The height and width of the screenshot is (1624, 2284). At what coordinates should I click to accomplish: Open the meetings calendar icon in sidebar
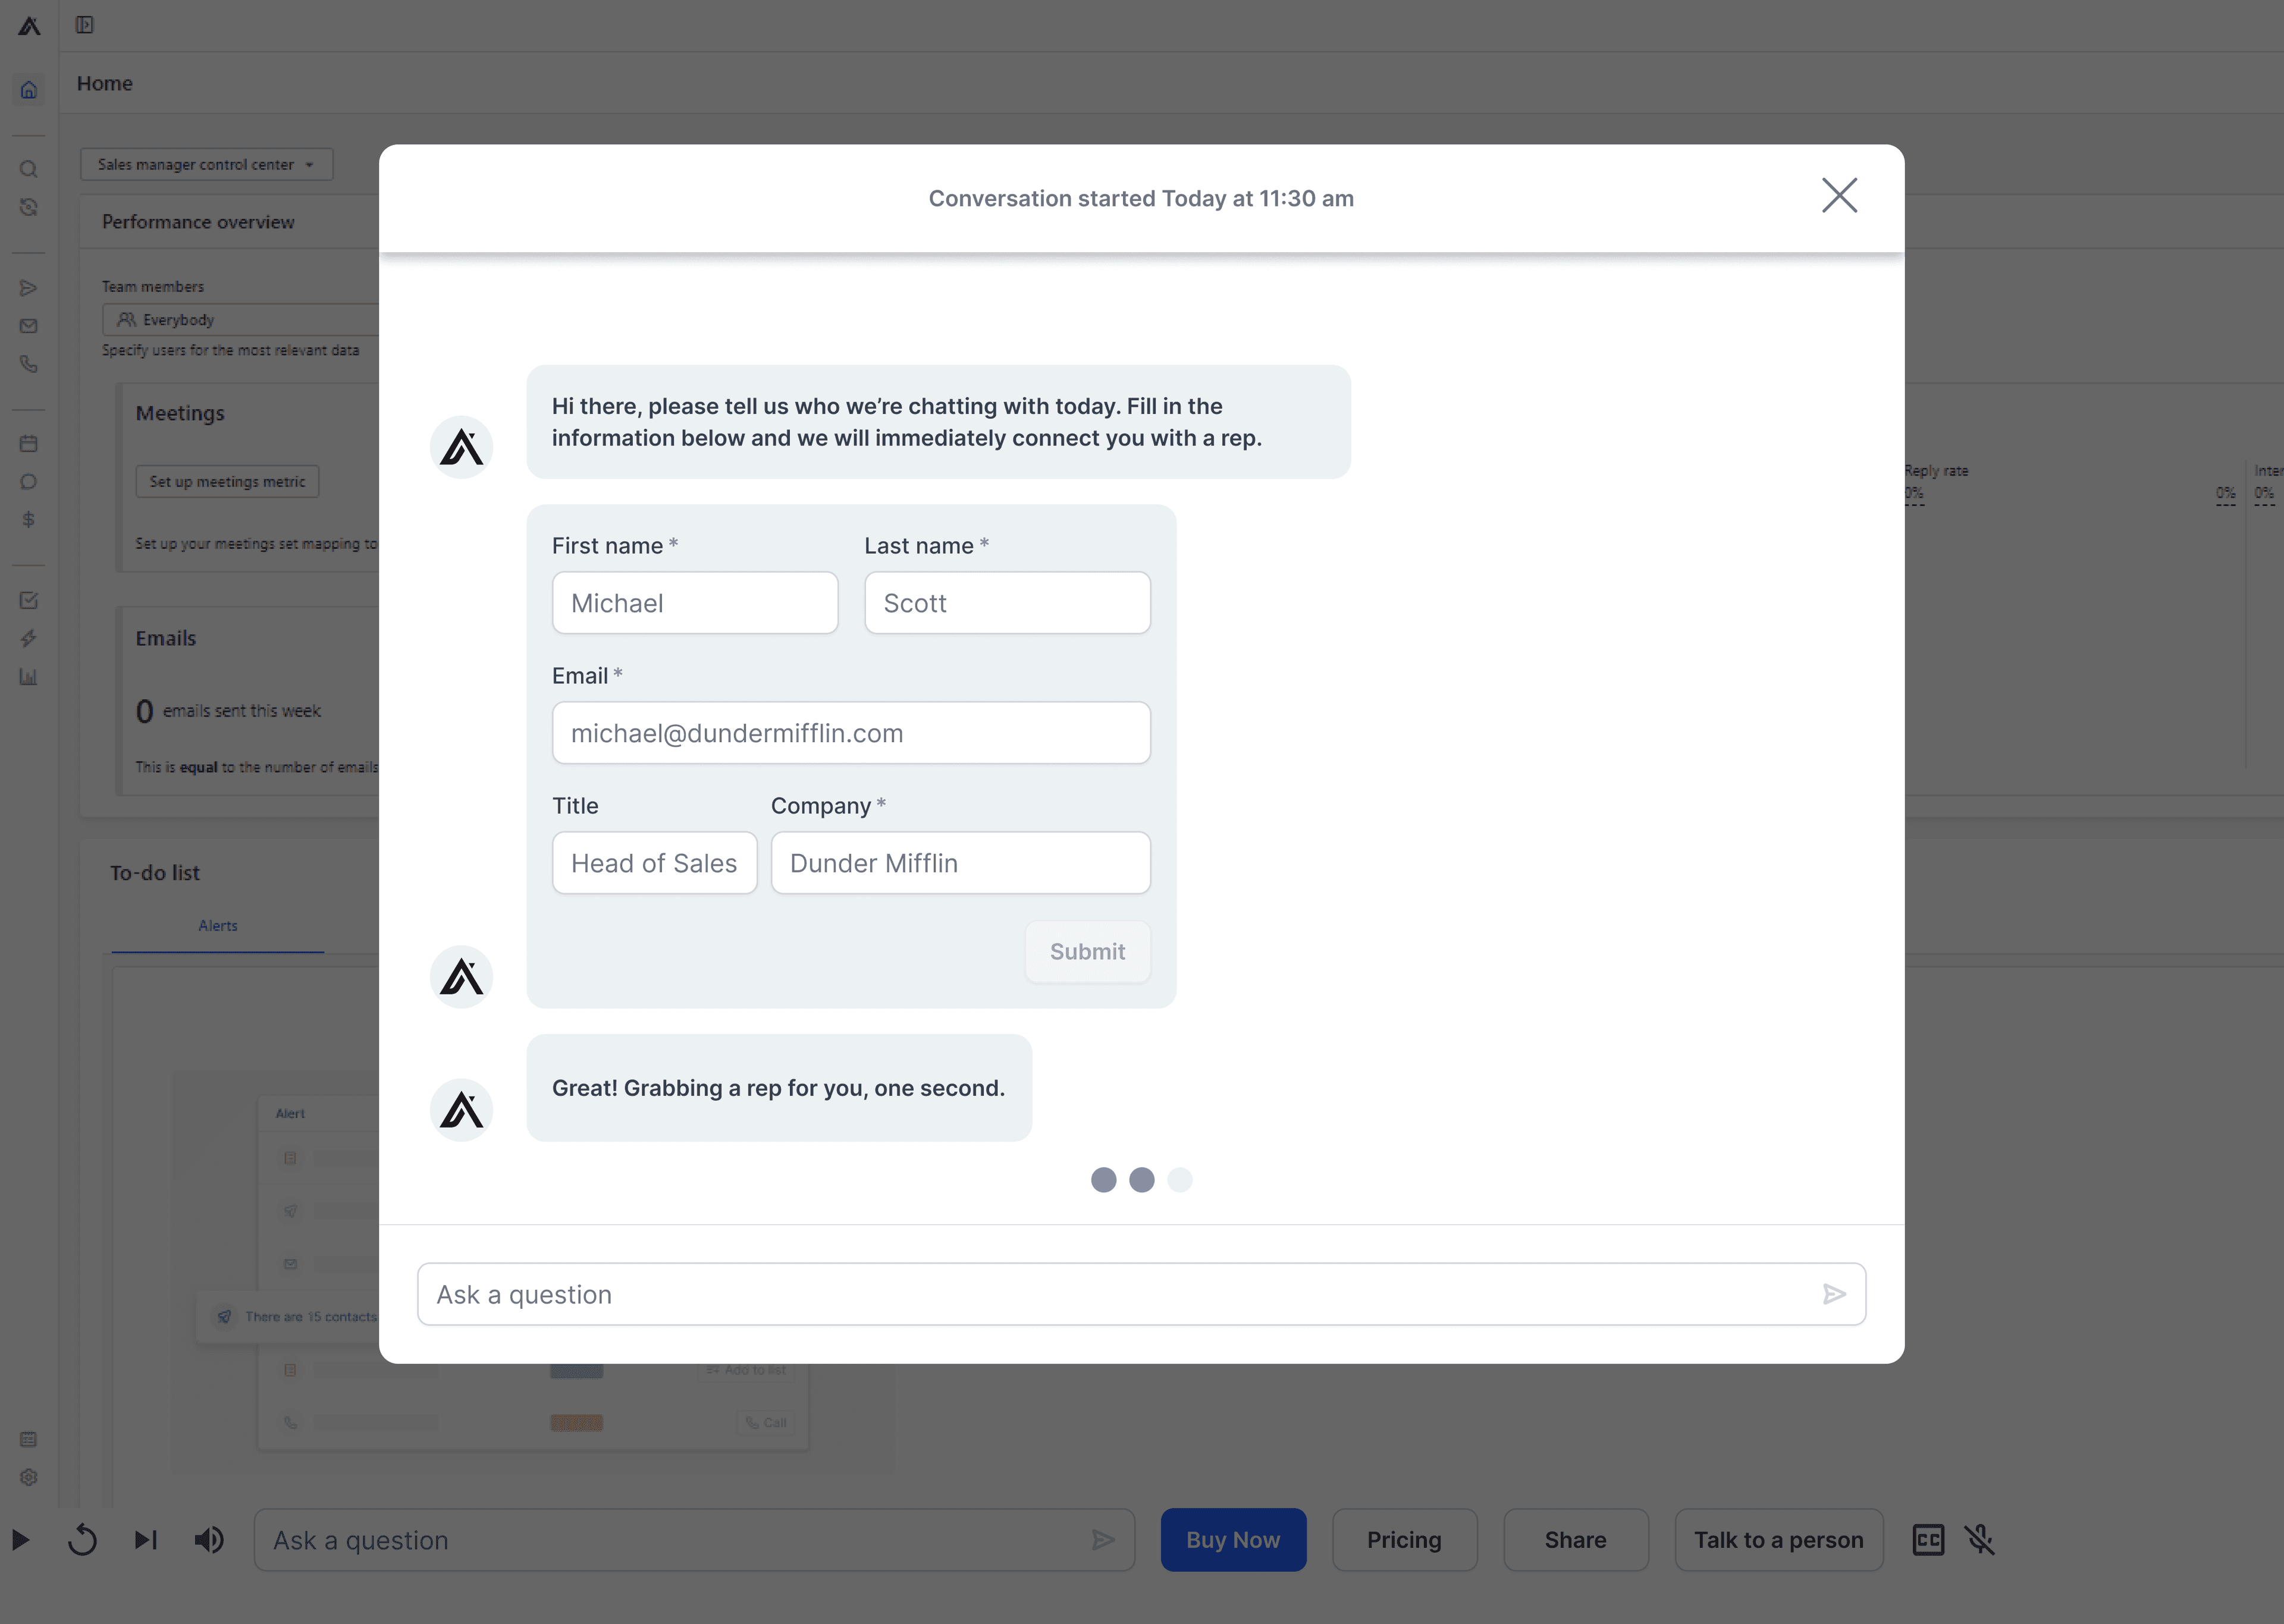point(29,444)
